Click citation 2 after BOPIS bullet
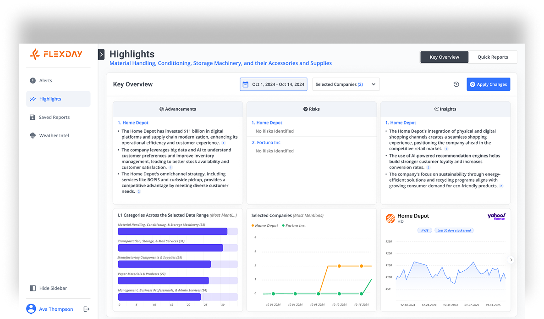 coord(139,192)
